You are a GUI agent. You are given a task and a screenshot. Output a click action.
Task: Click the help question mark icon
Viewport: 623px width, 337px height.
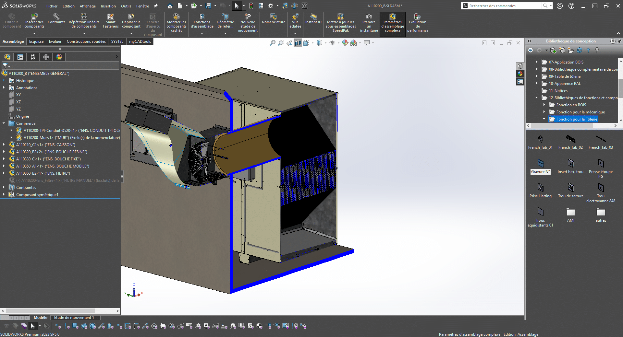571,6
